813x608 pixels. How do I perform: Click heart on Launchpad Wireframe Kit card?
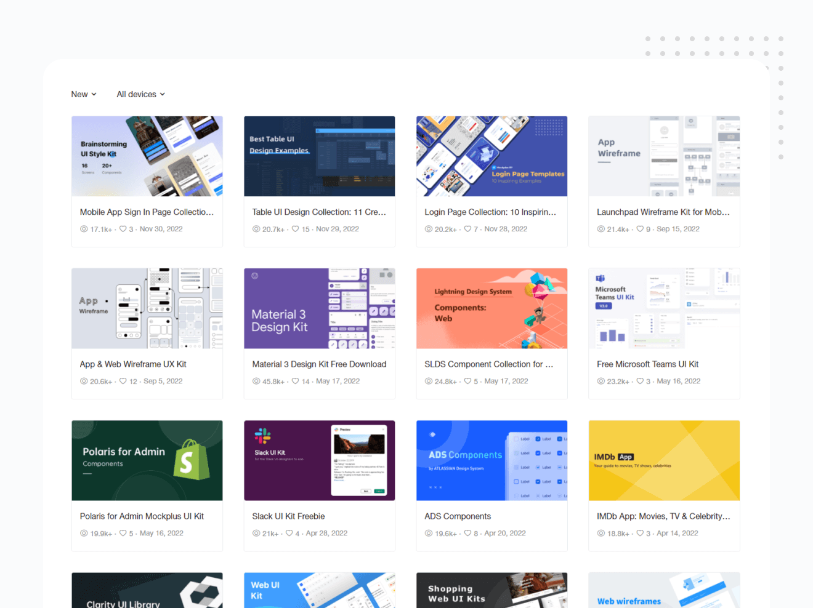click(x=640, y=229)
